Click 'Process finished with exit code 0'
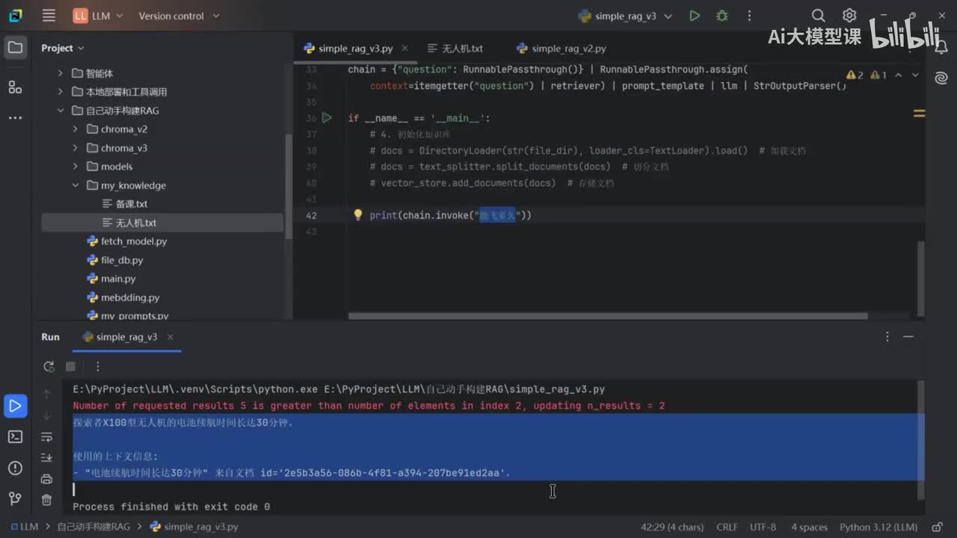The image size is (957, 538). [171, 507]
